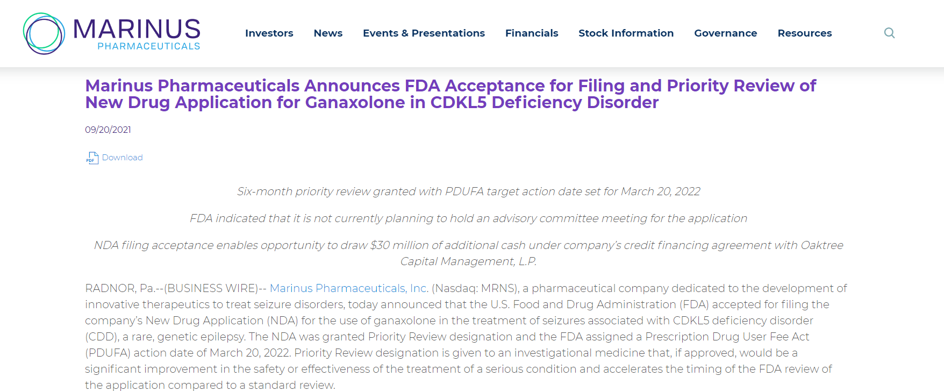Screen dimensions: 944x391
Task: Click the PHARMACEUTICALS logo subtitle
Action: point(148,47)
